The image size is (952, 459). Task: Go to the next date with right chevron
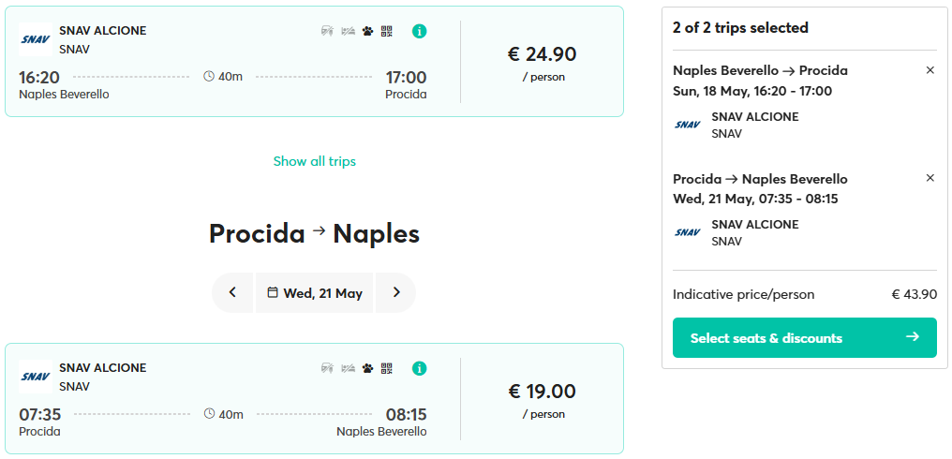396,292
